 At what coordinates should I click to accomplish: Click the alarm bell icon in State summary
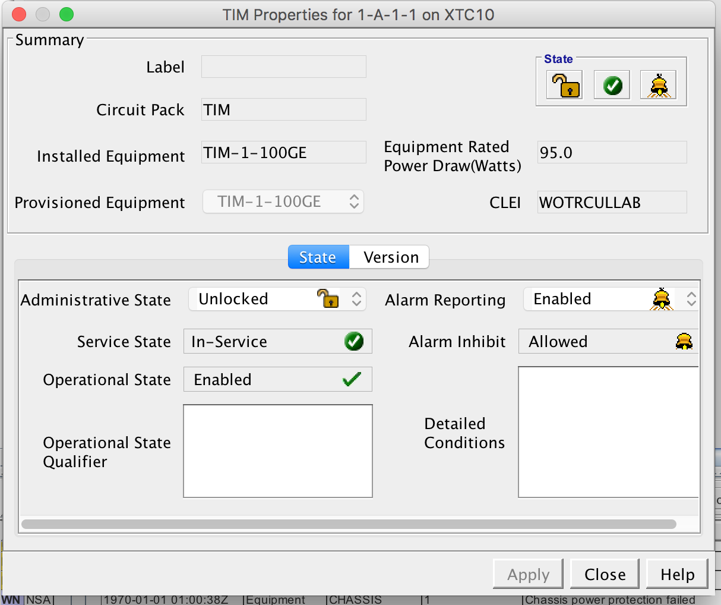point(658,85)
